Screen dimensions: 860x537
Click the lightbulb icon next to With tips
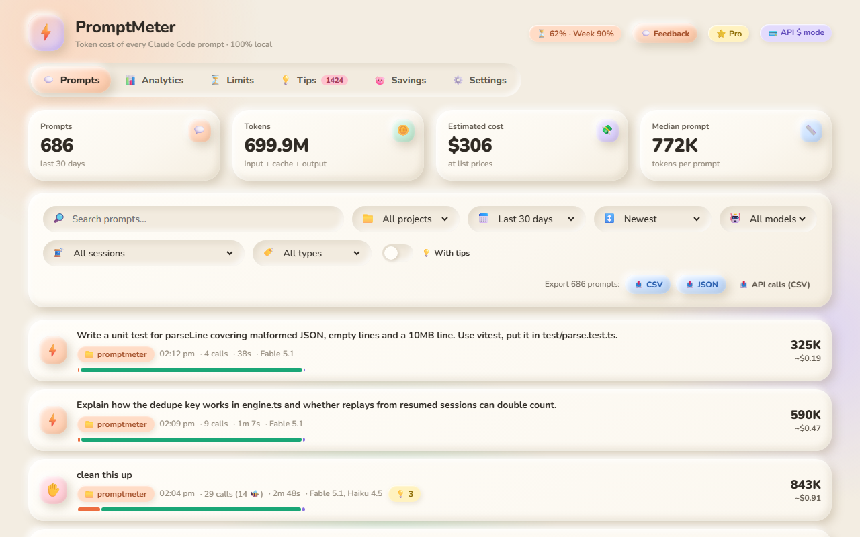point(426,253)
